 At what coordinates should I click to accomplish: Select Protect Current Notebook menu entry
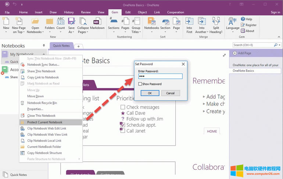pyautogui.click(x=45, y=122)
